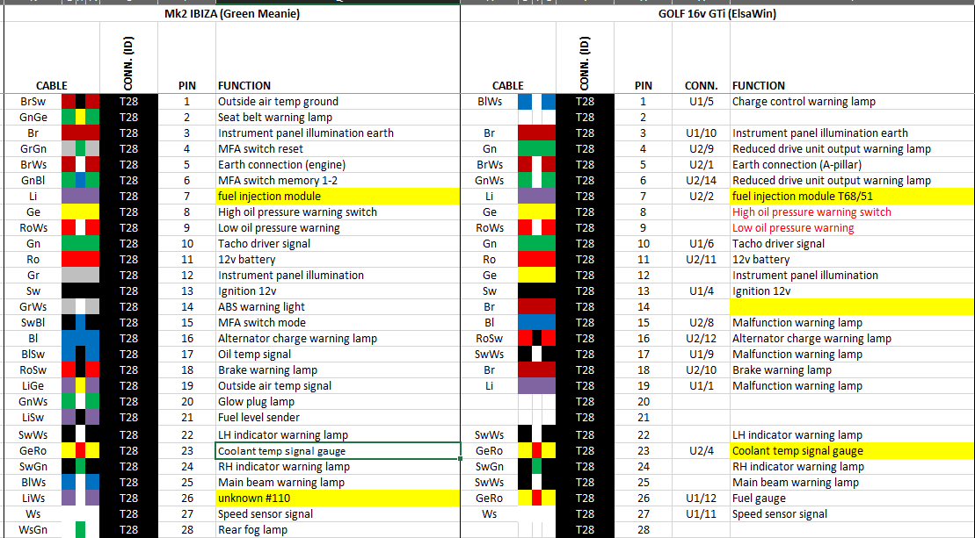Viewport: 975px width, 538px height.
Task: Select the "Earth connection (A-pillar)" cell
Action: pyautogui.click(x=853, y=164)
